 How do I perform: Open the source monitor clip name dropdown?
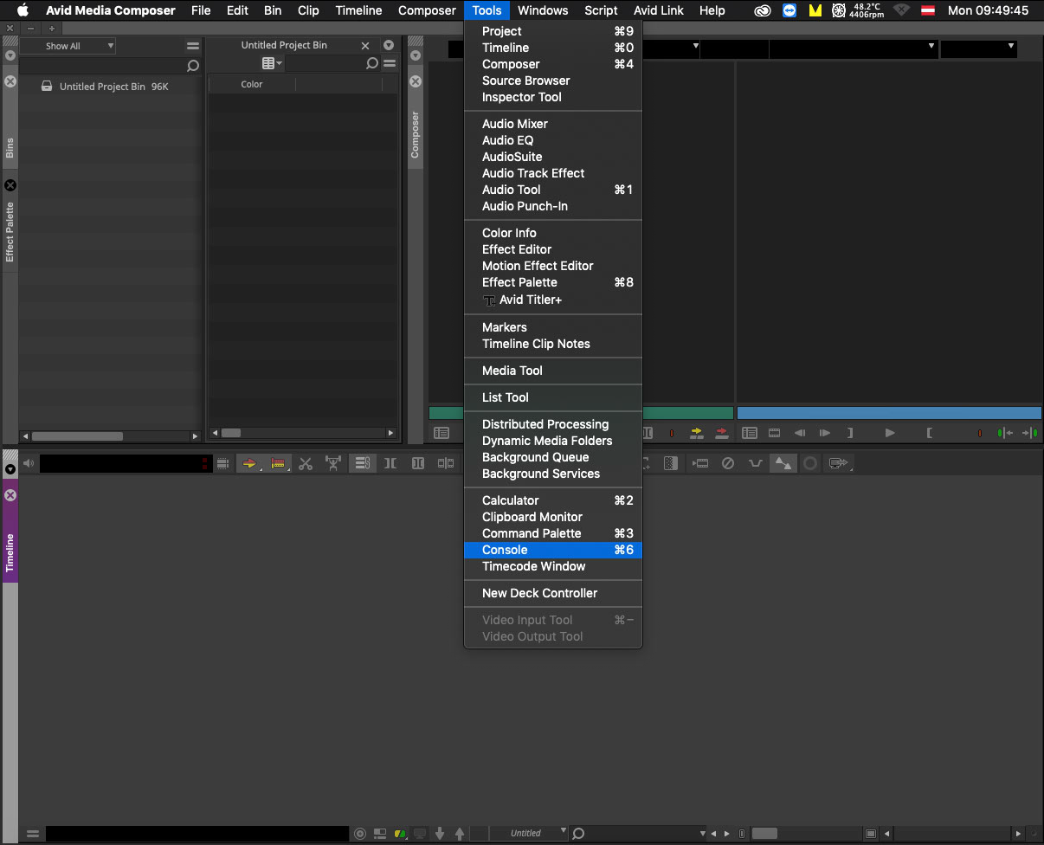coord(695,46)
